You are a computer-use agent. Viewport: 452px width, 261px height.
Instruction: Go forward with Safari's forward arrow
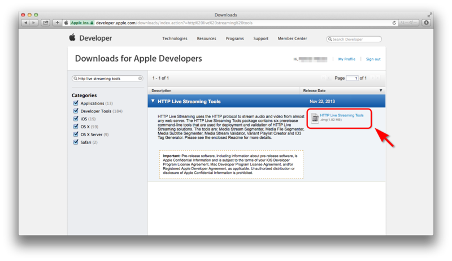pyautogui.click(x=34, y=23)
